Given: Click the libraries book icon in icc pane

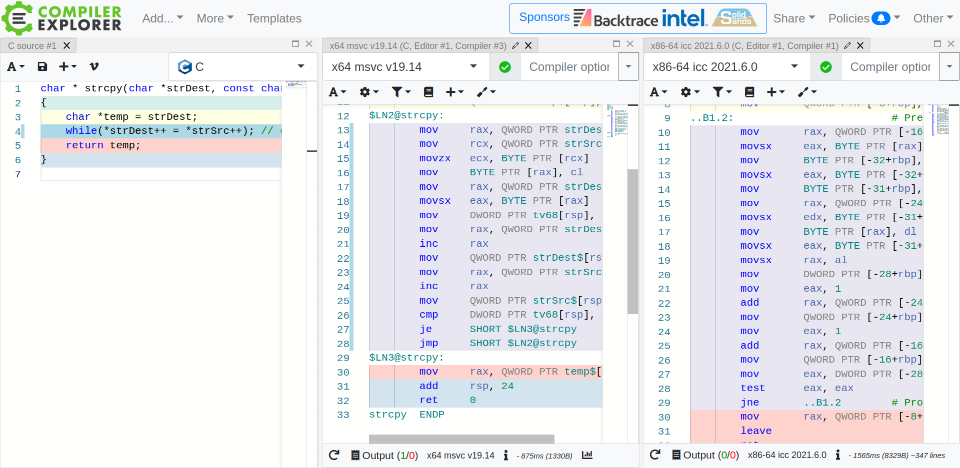Looking at the screenshot, I should point(749,92).
